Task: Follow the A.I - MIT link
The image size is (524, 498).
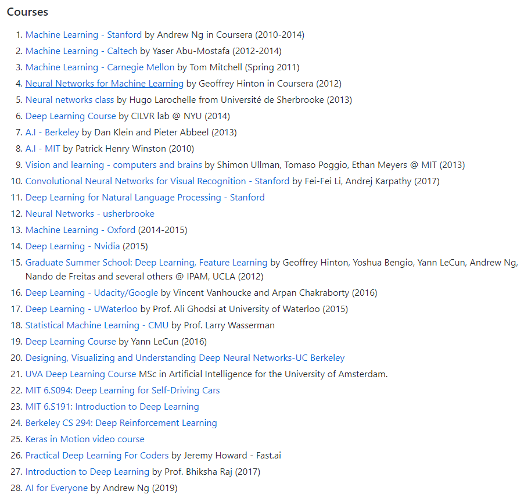Action: (x=43, y=149)
